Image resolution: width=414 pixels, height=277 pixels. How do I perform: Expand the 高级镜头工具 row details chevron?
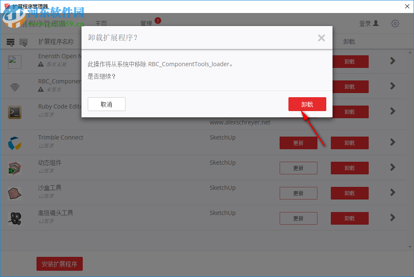[392, 217]
